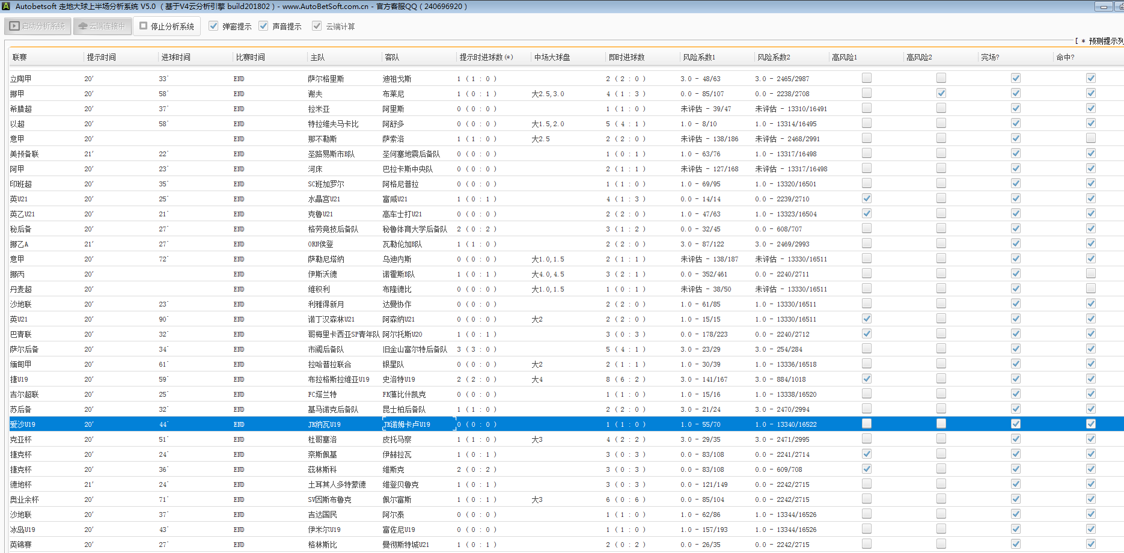
Task: Toggle the 云端计算 checkbox
Action: point(317,26)
